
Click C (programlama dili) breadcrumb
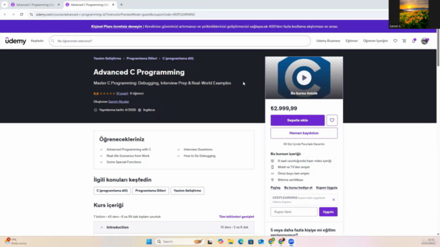[x=178, y=58]
